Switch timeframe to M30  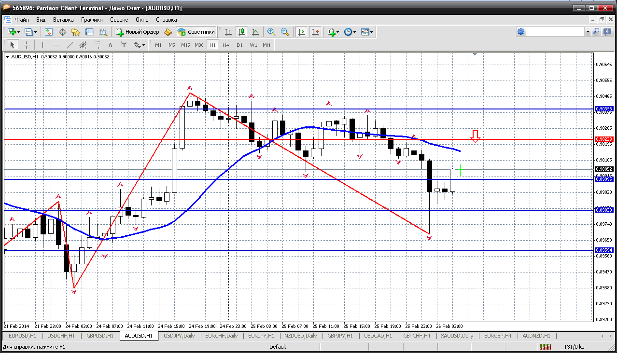click(199, 45)
